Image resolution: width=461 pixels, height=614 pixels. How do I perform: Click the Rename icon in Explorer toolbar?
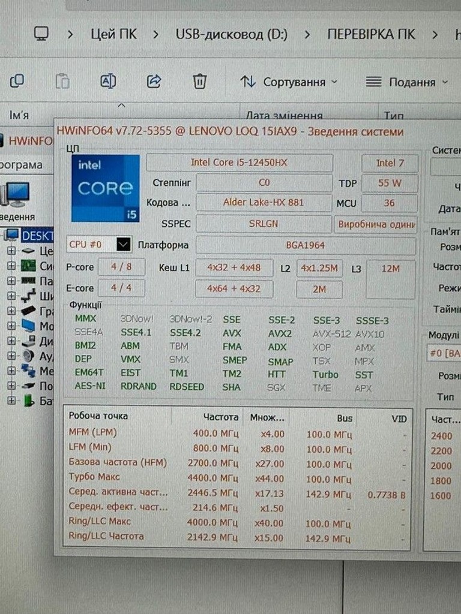click(108, 81)
